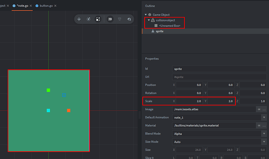This screenshot has height=159, width=269.
Task: Browse for Image file with ellipsis button
Action: click(265, 110)
